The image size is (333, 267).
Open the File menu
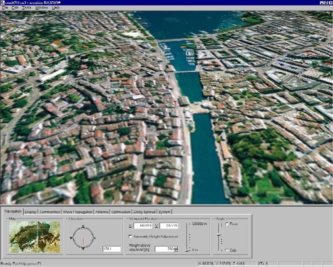[5, 8]
